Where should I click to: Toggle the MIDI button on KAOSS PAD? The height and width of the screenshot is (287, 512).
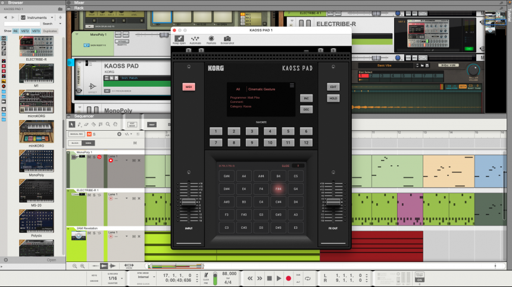(189, 87)
